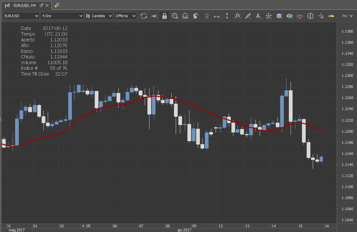Toggle the chart lock padlock

(165, 16)
